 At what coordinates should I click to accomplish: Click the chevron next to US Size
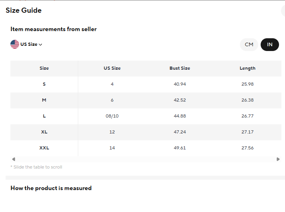(40, 45)
